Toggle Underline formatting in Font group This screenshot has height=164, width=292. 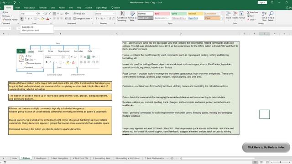[x=29, y=19]
